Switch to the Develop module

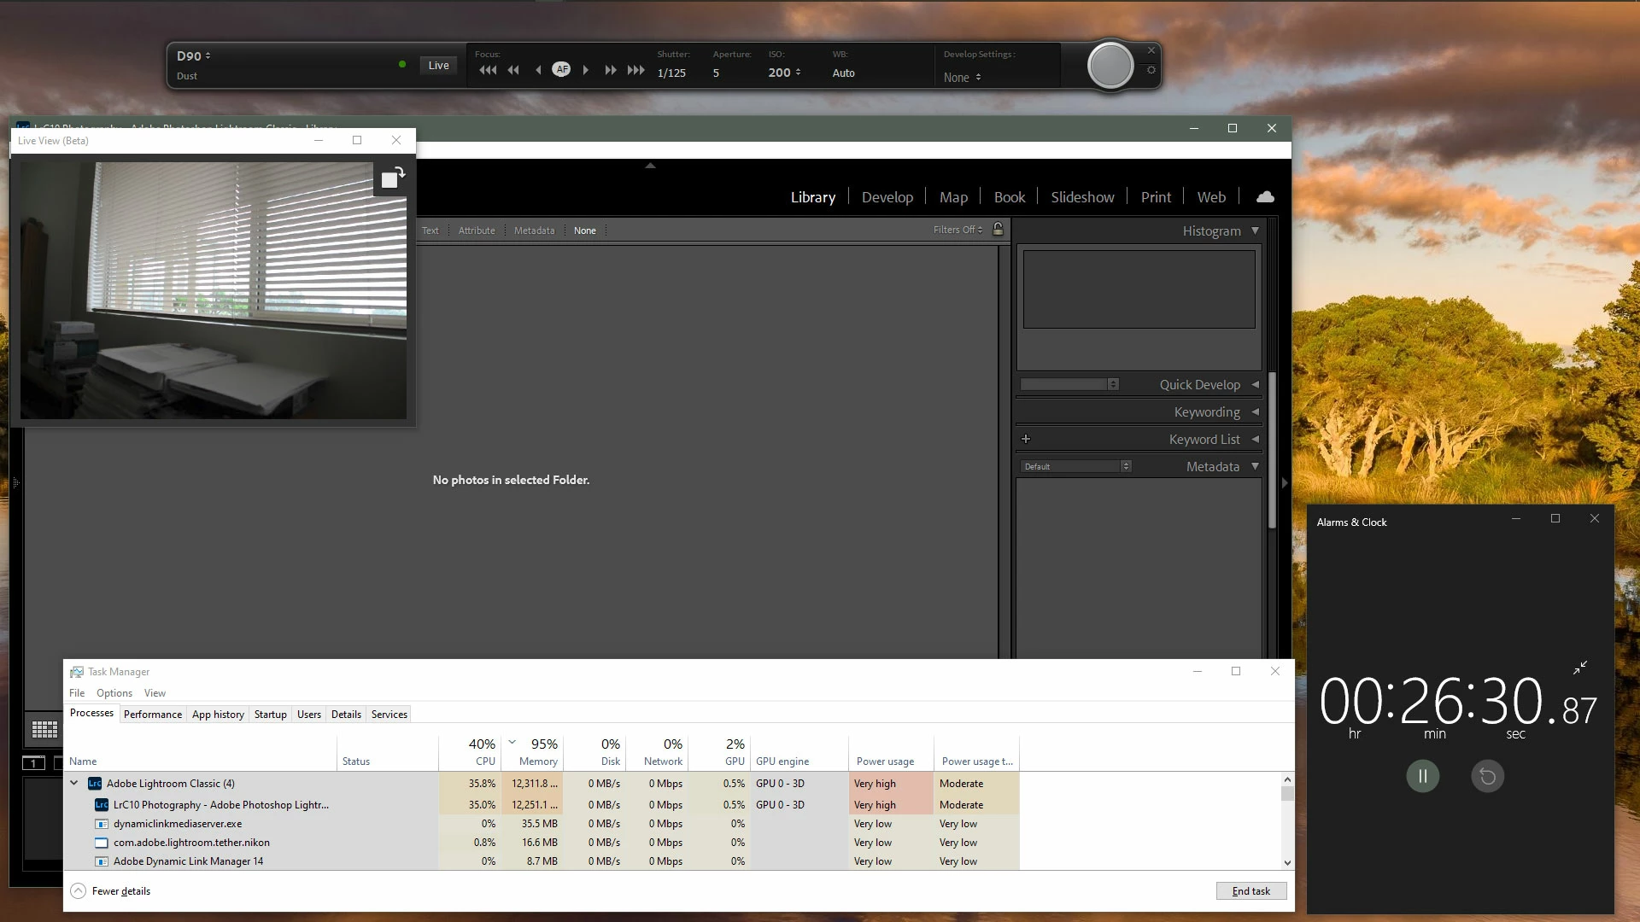point(887,197)
